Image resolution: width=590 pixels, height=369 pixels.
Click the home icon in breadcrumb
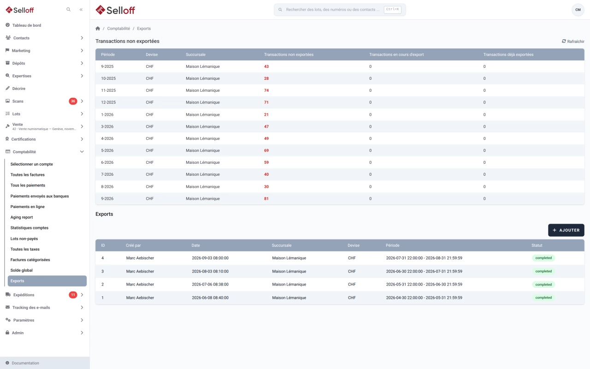(98, 29)
